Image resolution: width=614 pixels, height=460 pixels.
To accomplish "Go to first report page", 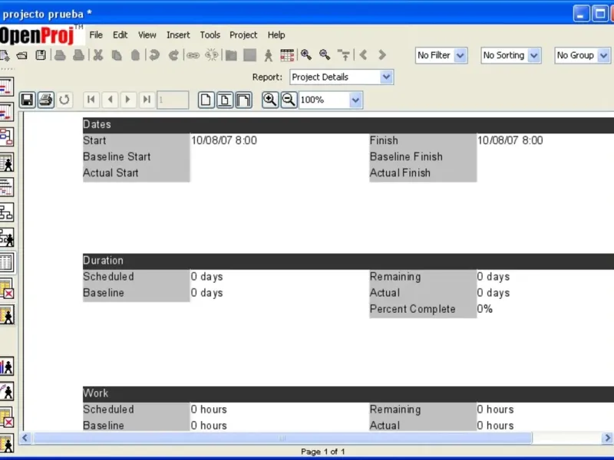I will coord(91,100).
